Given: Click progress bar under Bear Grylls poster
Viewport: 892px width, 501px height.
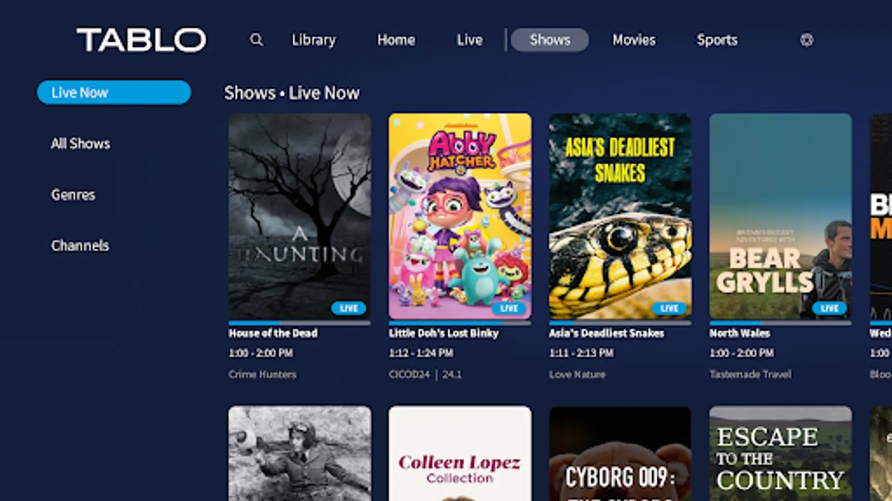Looking at the screenshot, I should pos(780,323).
